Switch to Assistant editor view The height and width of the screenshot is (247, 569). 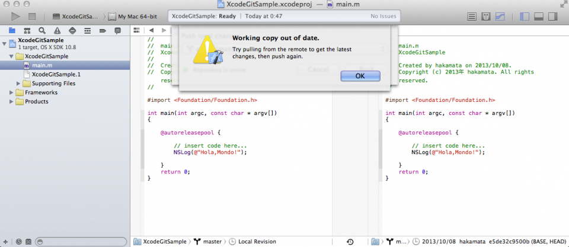(x=486, y=16)
